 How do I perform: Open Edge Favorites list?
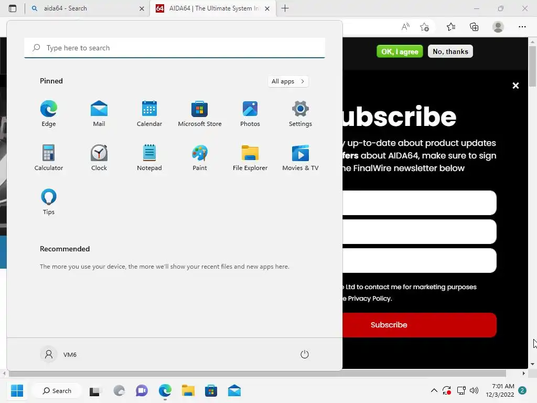[x=451, y=27]
